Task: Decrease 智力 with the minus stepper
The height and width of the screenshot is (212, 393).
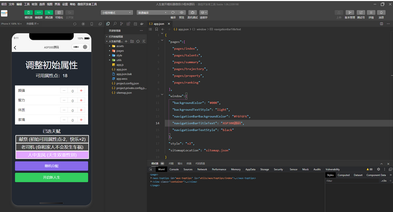Action: 64,101
